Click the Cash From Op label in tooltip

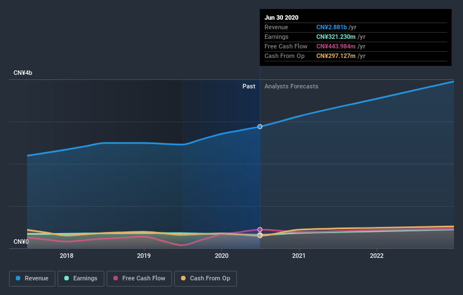tap(284, 56)
